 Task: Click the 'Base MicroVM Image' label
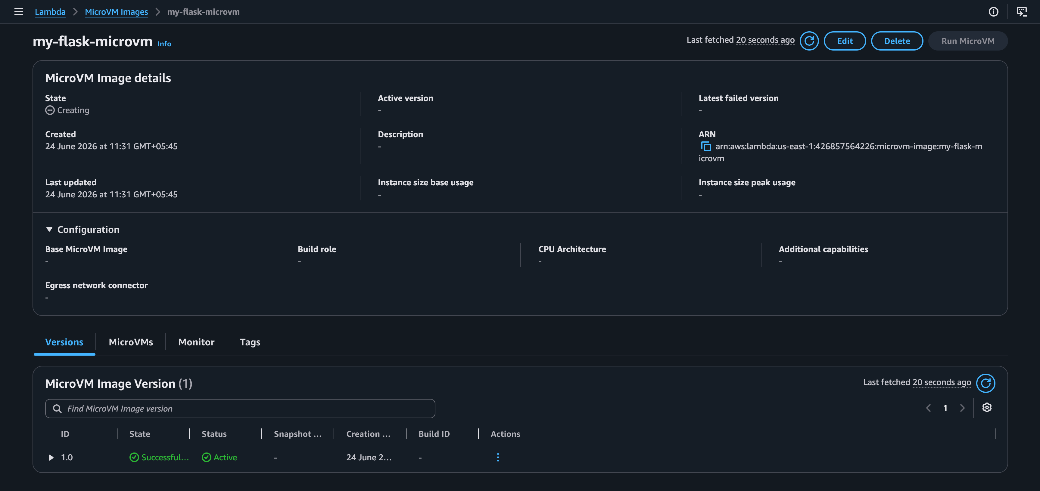coord(86,249)
